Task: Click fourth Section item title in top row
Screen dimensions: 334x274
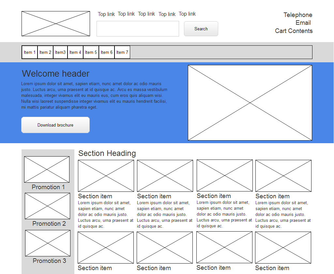Action: tap(272, 196)
